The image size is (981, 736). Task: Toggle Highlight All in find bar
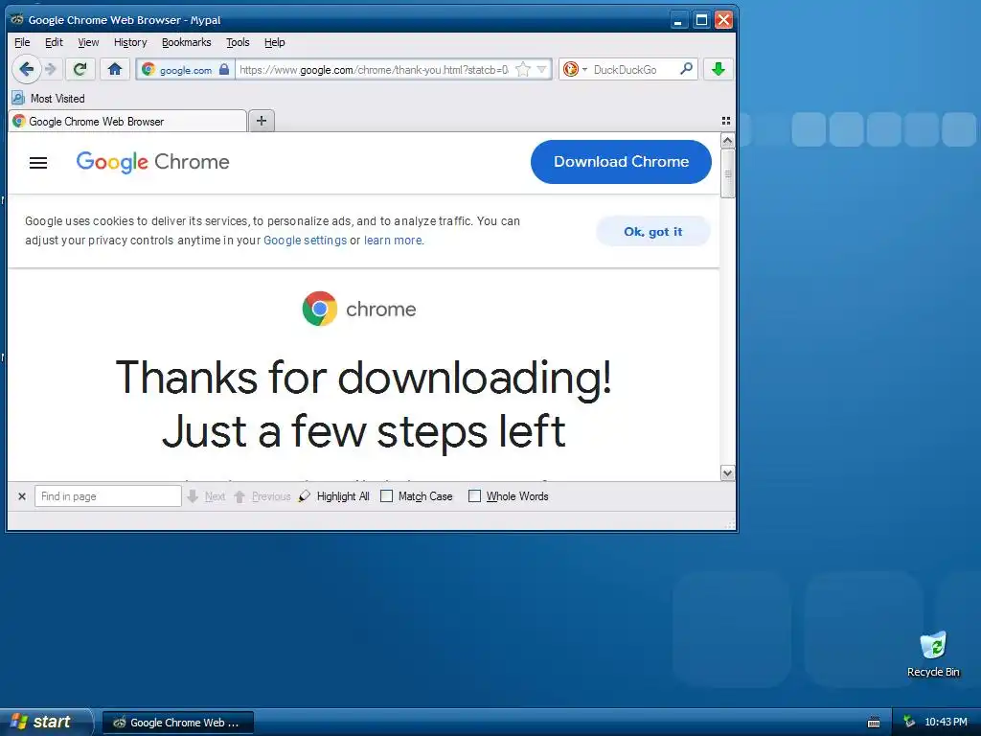coord(334,496)
